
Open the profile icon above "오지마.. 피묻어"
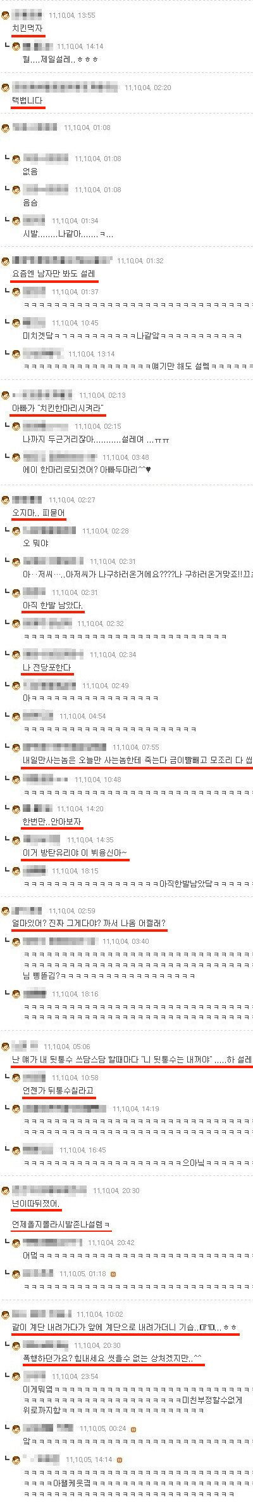pyautogui.click(x=6, y=500)
